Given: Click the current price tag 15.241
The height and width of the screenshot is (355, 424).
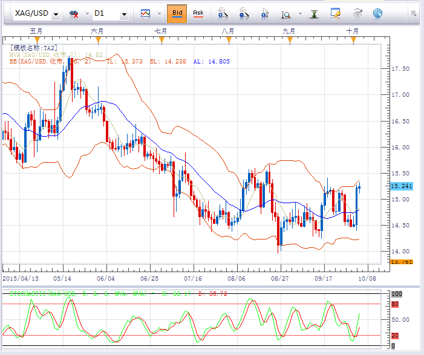Looking at the screenshot, I should (x=402, y=186).
